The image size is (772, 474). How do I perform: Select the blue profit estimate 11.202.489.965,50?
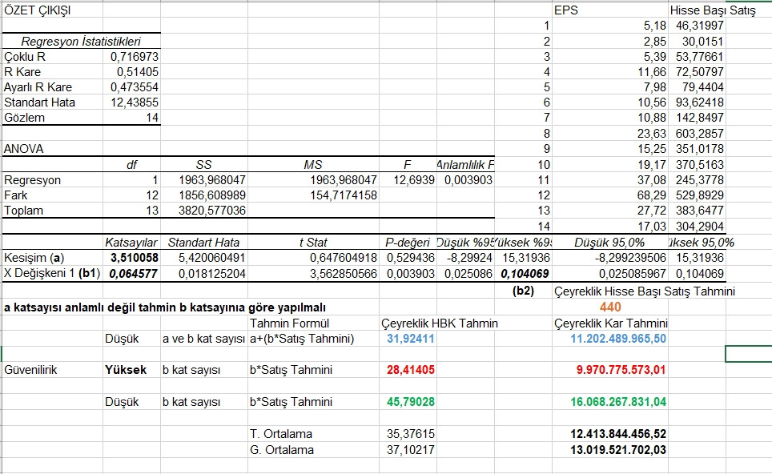[618, 339]
